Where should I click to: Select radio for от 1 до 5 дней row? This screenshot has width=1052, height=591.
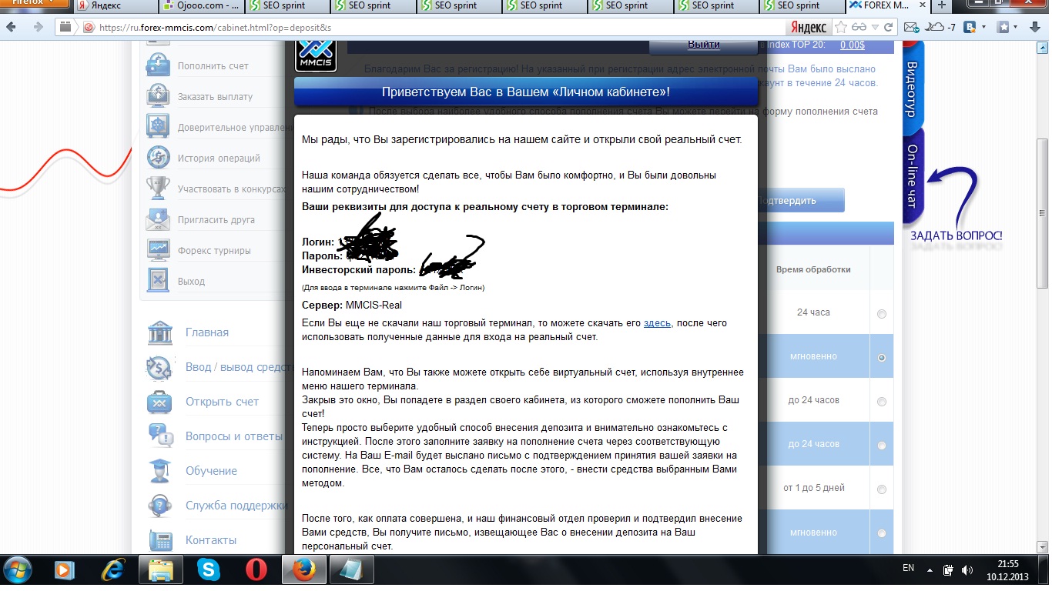point(882,489)
